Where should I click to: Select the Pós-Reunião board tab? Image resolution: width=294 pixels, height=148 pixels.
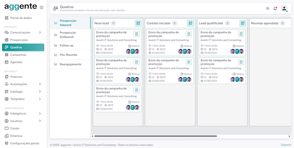pyautogui.click(x=70, y=55)
